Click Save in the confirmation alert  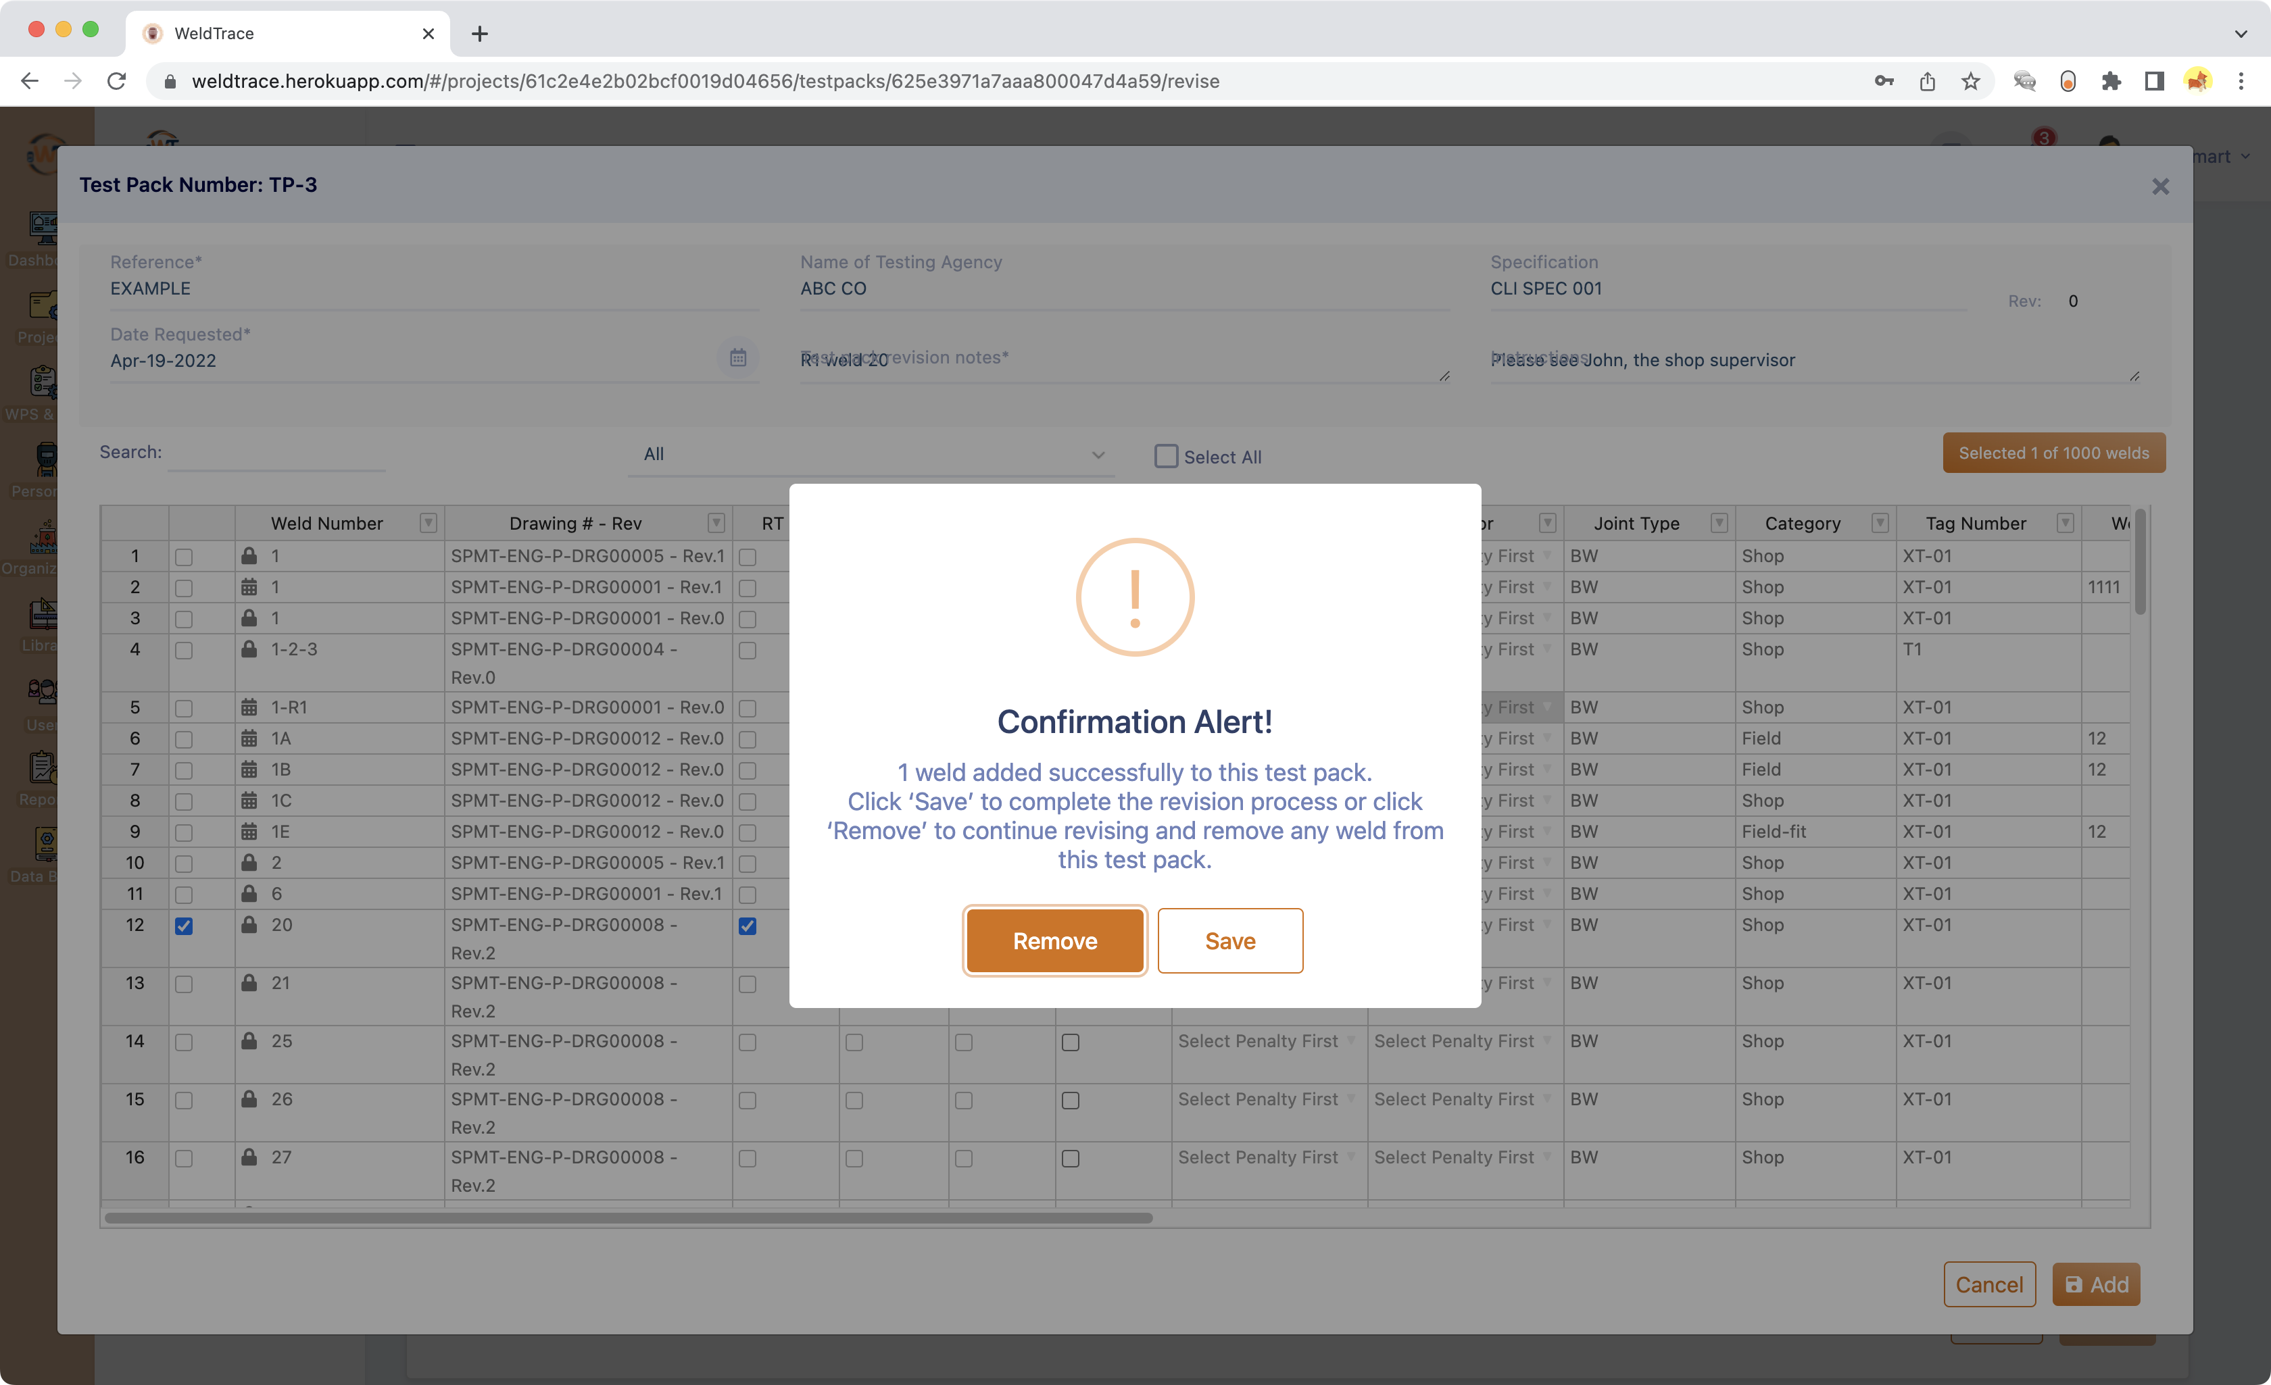click(x=1229, y=940)
